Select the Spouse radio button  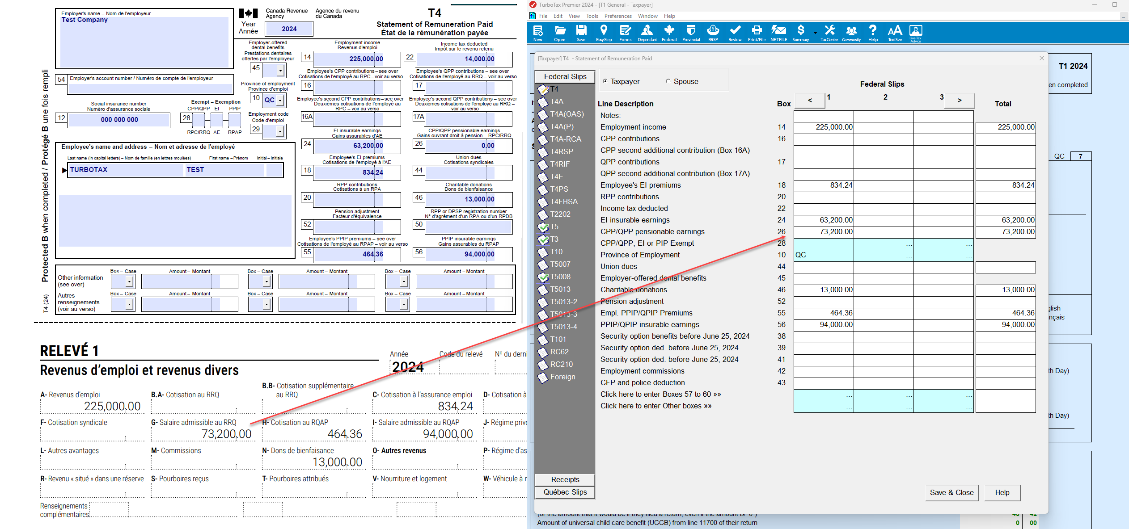(x=668, y=81)
